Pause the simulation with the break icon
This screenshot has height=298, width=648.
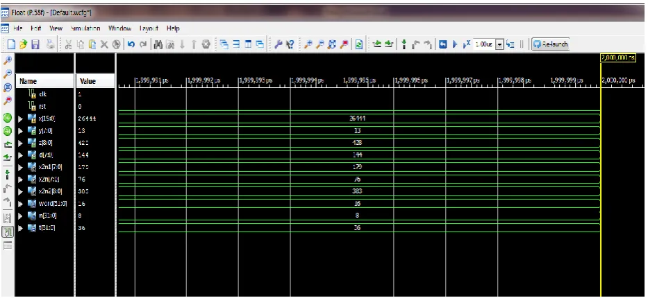click(x=522, y=44)
